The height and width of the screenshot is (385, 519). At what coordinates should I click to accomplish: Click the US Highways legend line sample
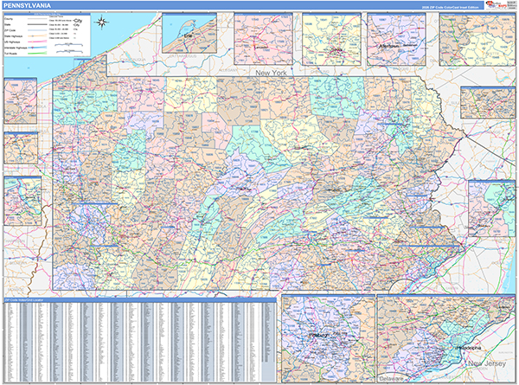pyautogui.click(x=37, y=42)
